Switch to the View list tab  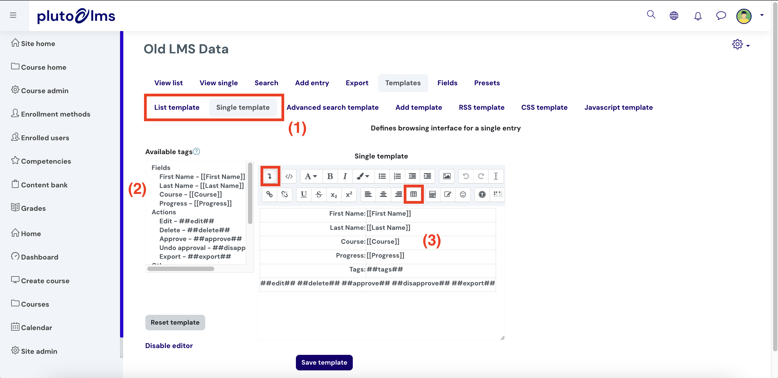click(168, 83)
